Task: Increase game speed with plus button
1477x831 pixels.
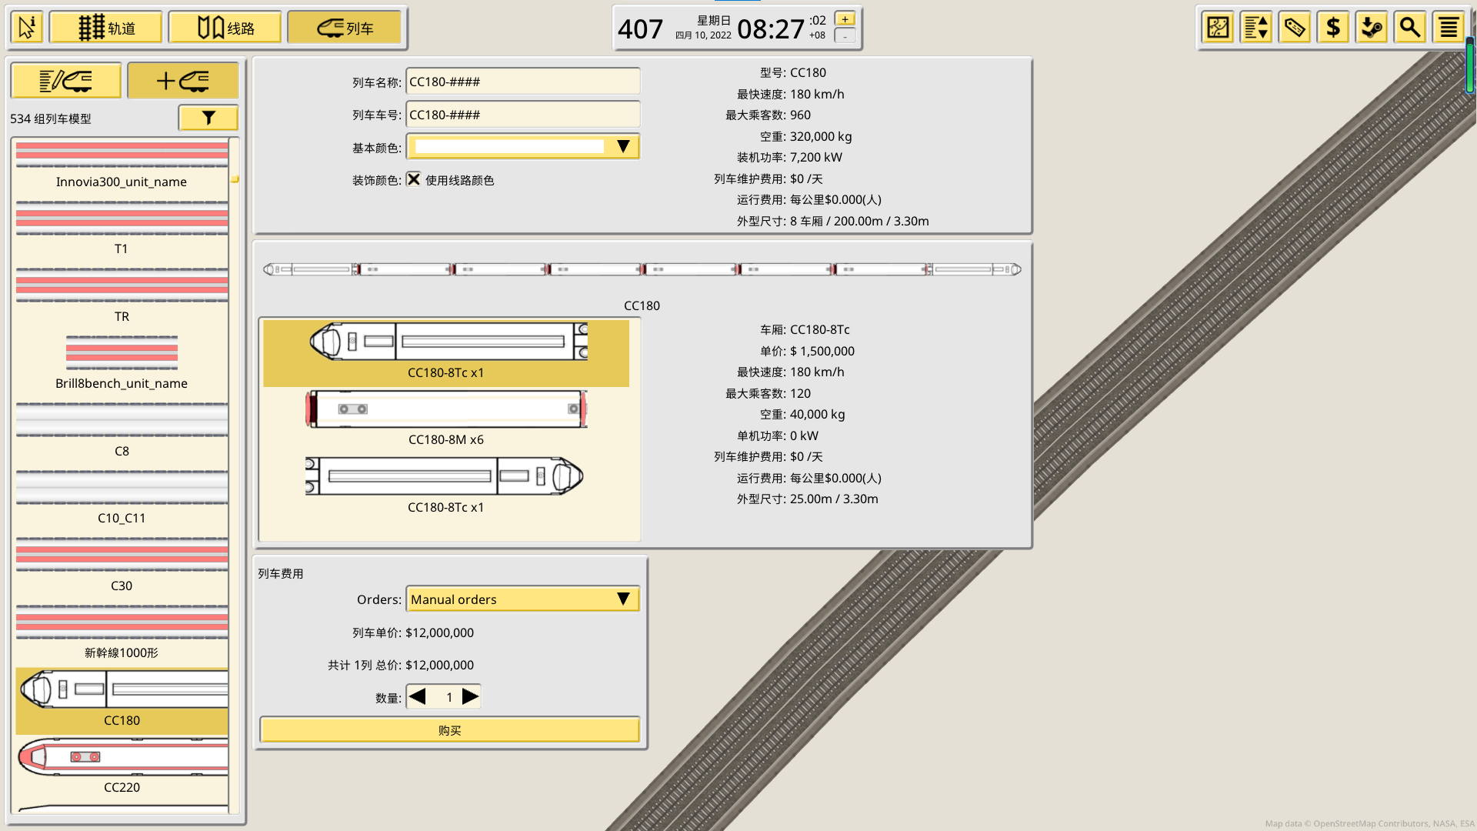Action: click(x=845, y=19)
